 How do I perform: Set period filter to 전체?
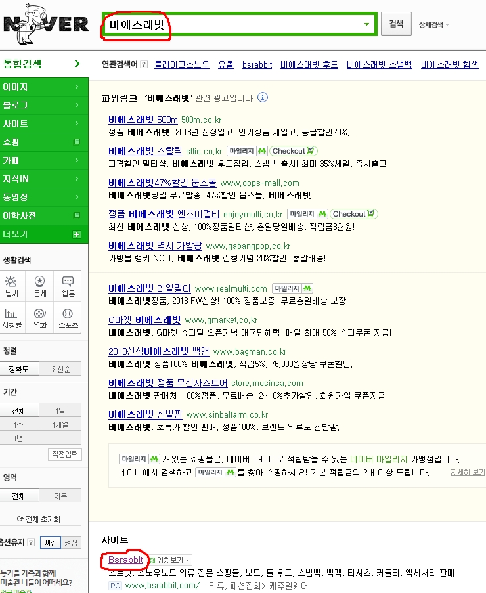click(19, 410)
